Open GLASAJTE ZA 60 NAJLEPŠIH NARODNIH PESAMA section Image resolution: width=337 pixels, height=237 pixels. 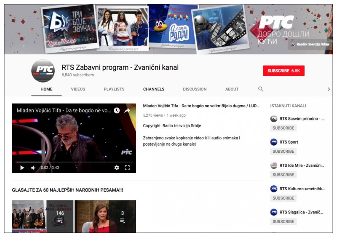67,190
